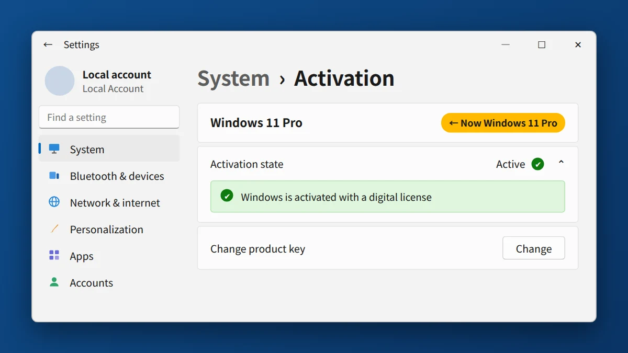Image resolution: width=628 pixels, height=353 pixels.
Task: Click 'Windows is activated with a digital license'
Action: coord(336,197)
